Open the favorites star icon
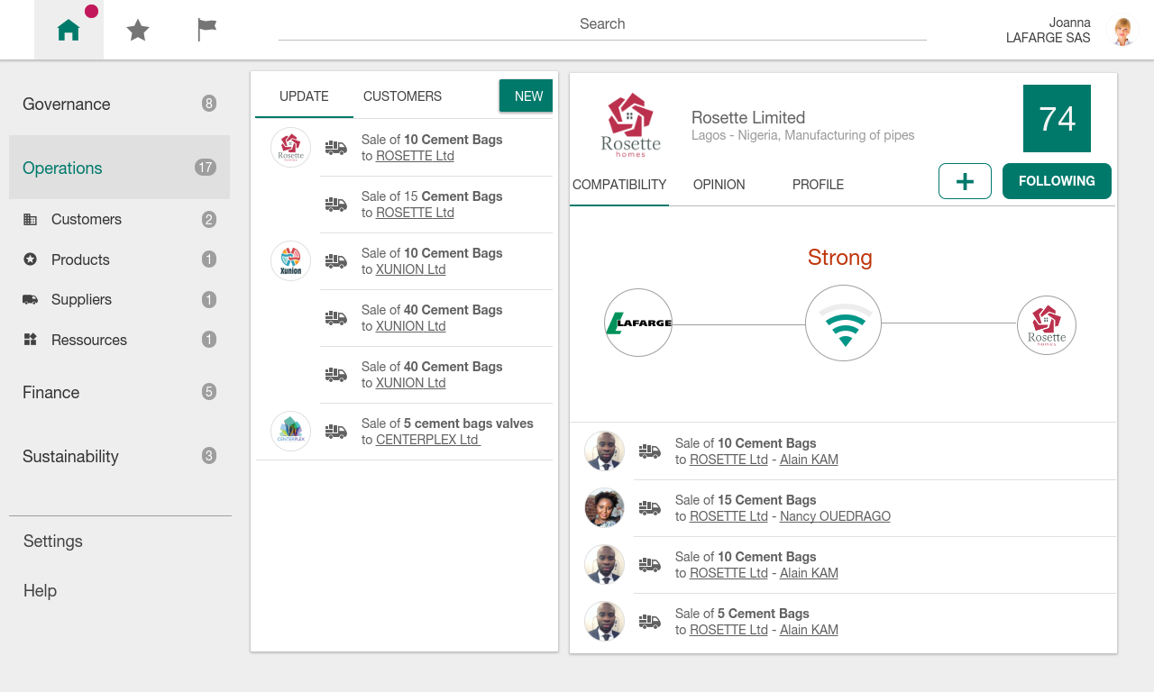 pos(138,31)
